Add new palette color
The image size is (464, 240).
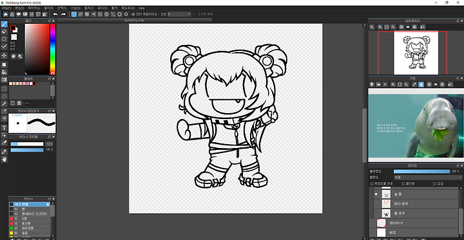pos(12,103)
